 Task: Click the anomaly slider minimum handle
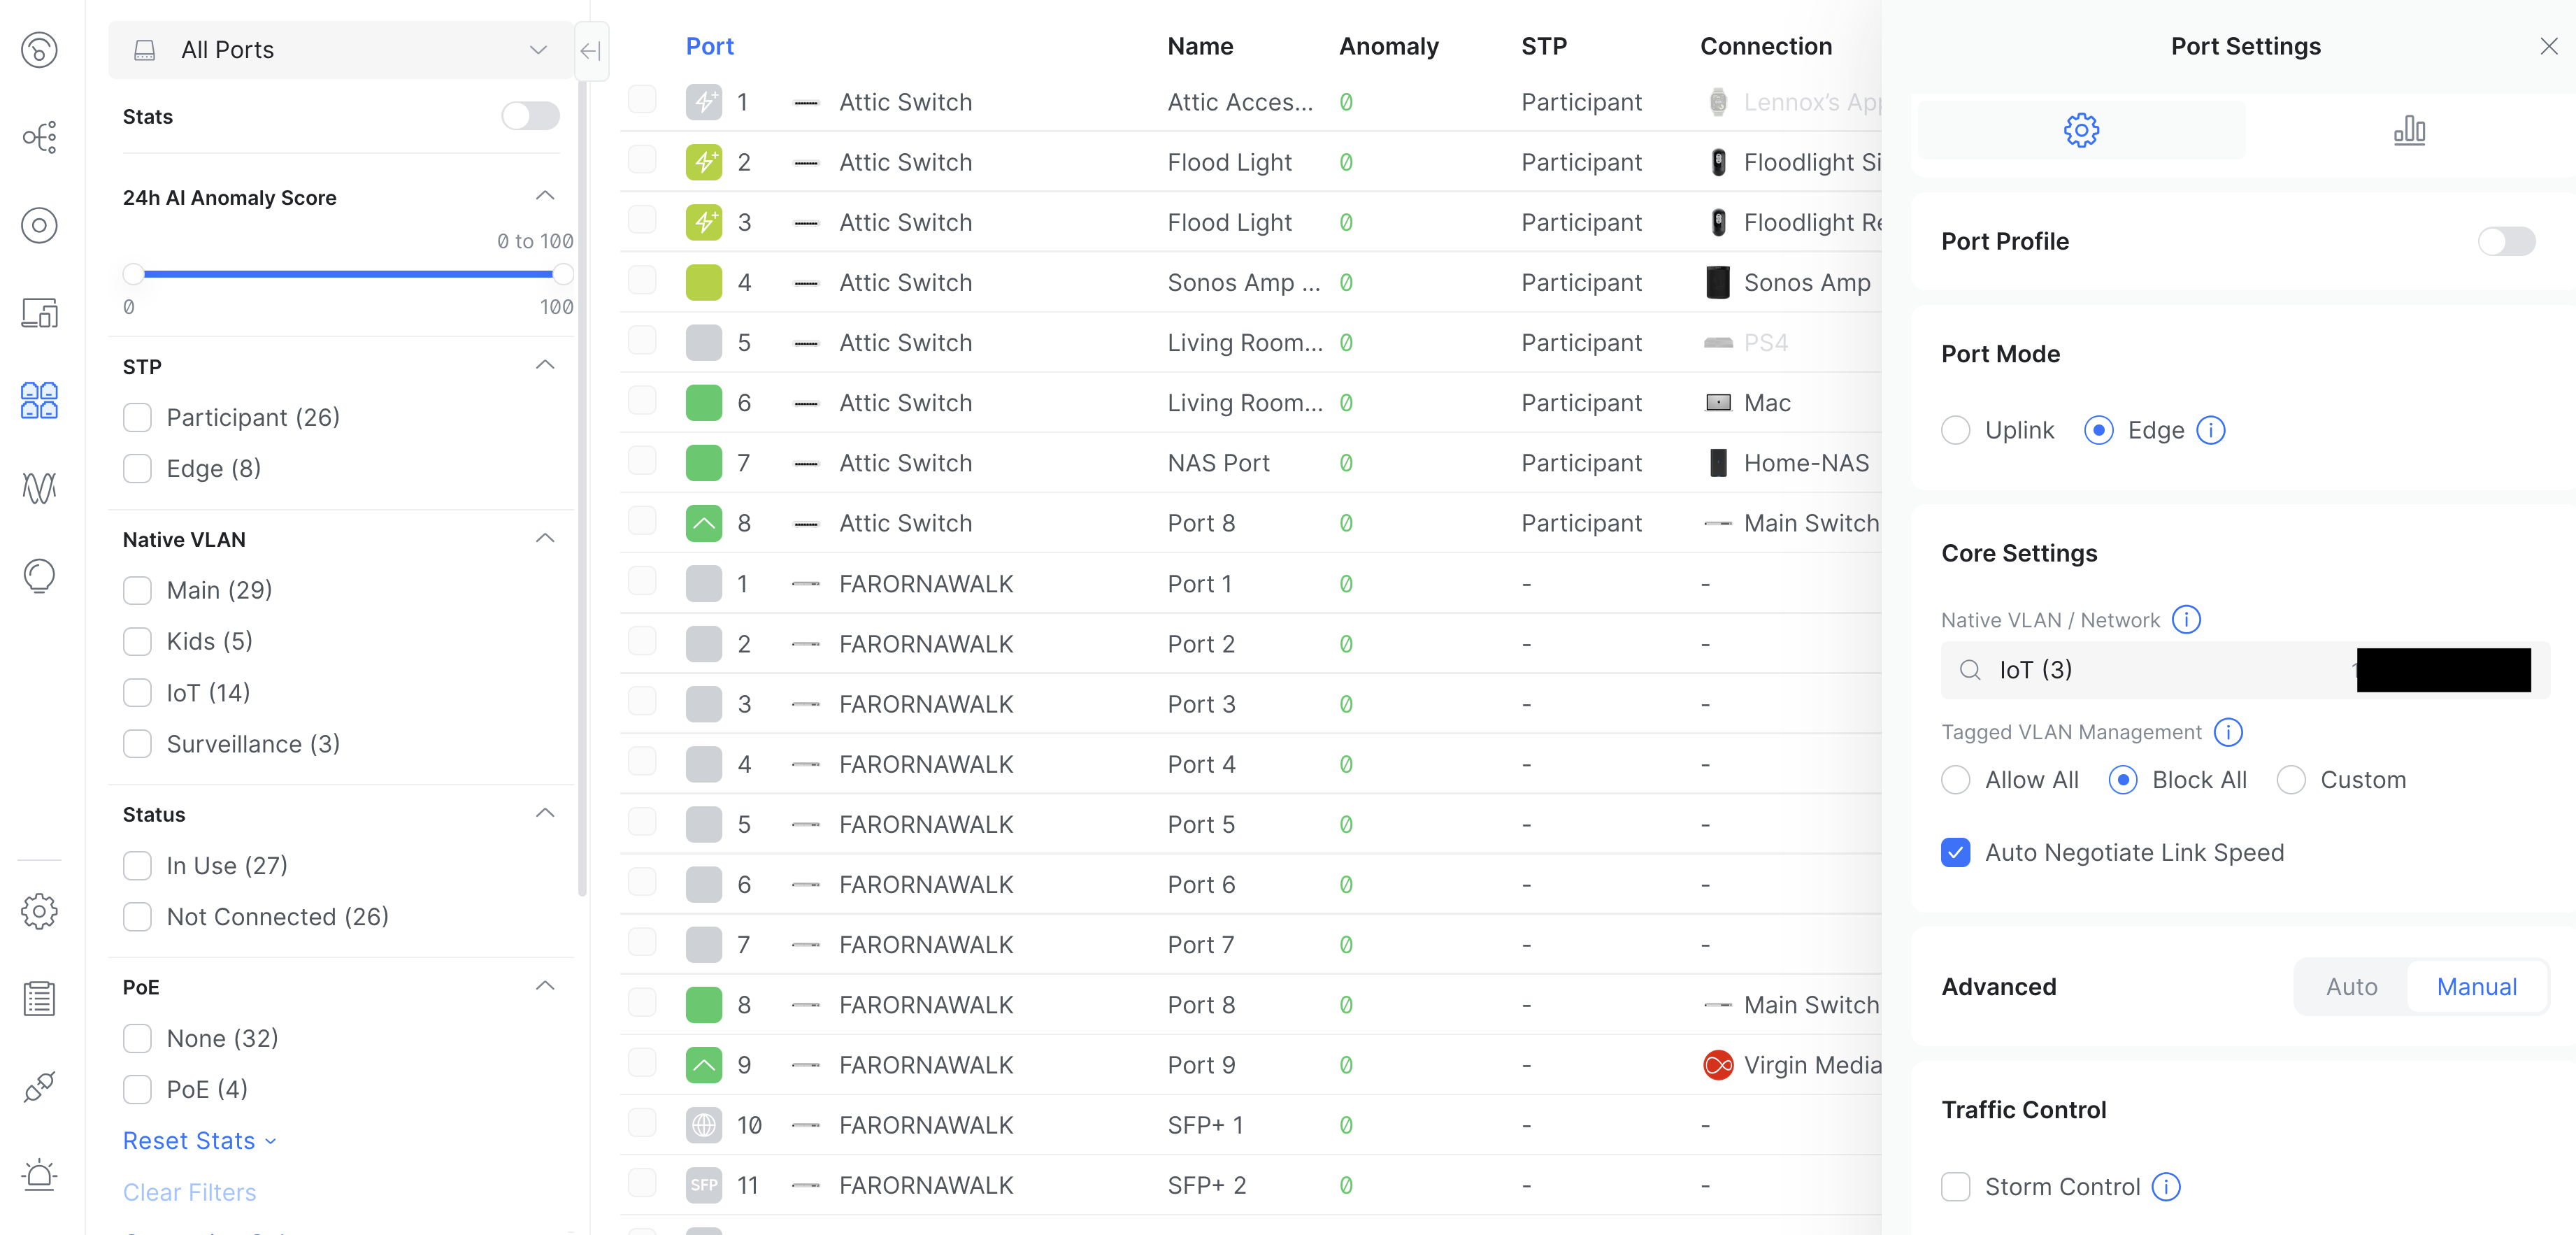[133, 274]
